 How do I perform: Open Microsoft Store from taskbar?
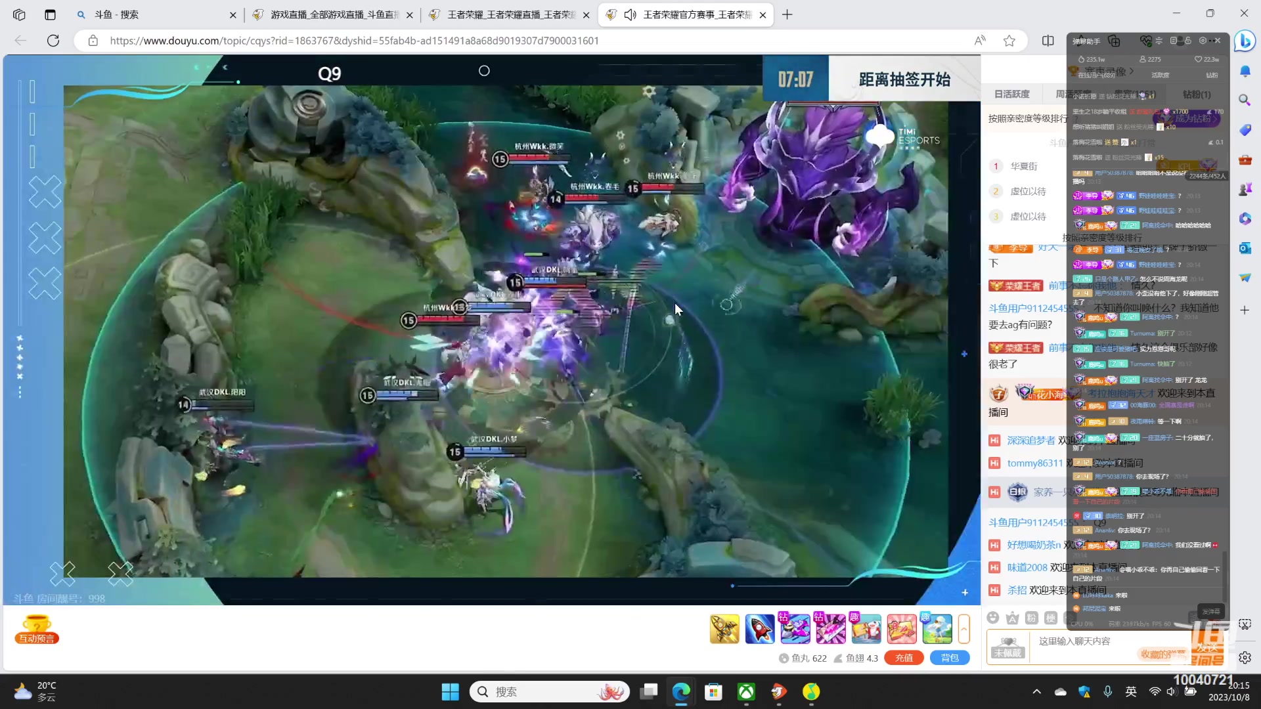click(713, 691)
